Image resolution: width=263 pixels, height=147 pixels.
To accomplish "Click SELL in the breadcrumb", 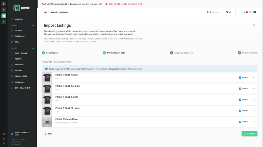I will (46, 12).
